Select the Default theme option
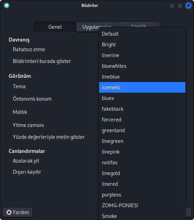194x220 pixels. point(142,34)
